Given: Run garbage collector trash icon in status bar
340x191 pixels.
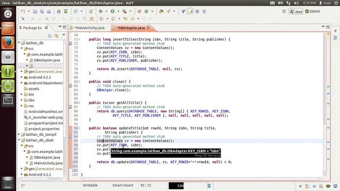Looking at the screenshot, I should pyautogui.click(x=209, y=186).
